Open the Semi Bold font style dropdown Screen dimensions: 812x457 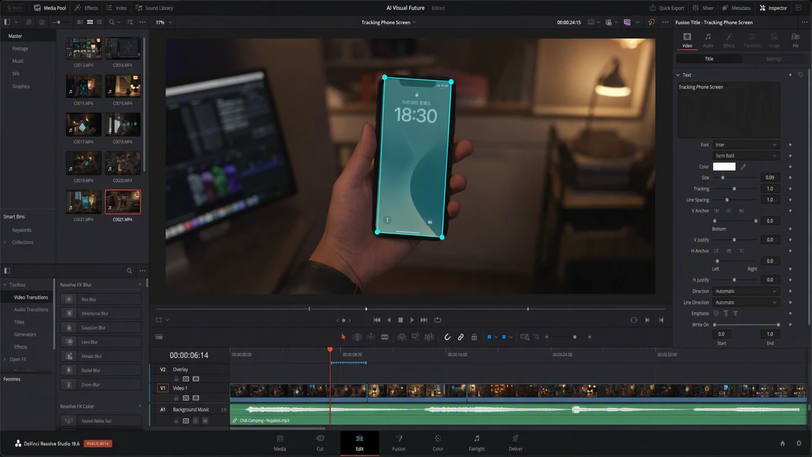tap(745, 156)
